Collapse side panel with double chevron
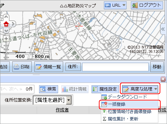 [x=163, y=29]
